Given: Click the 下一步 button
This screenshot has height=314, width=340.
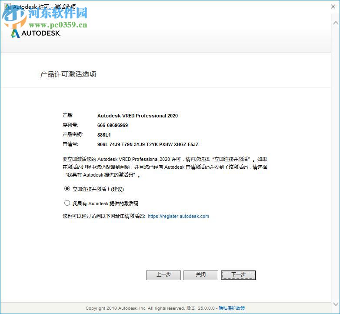Looking at the screenshot, I should (x=238, y=275).
